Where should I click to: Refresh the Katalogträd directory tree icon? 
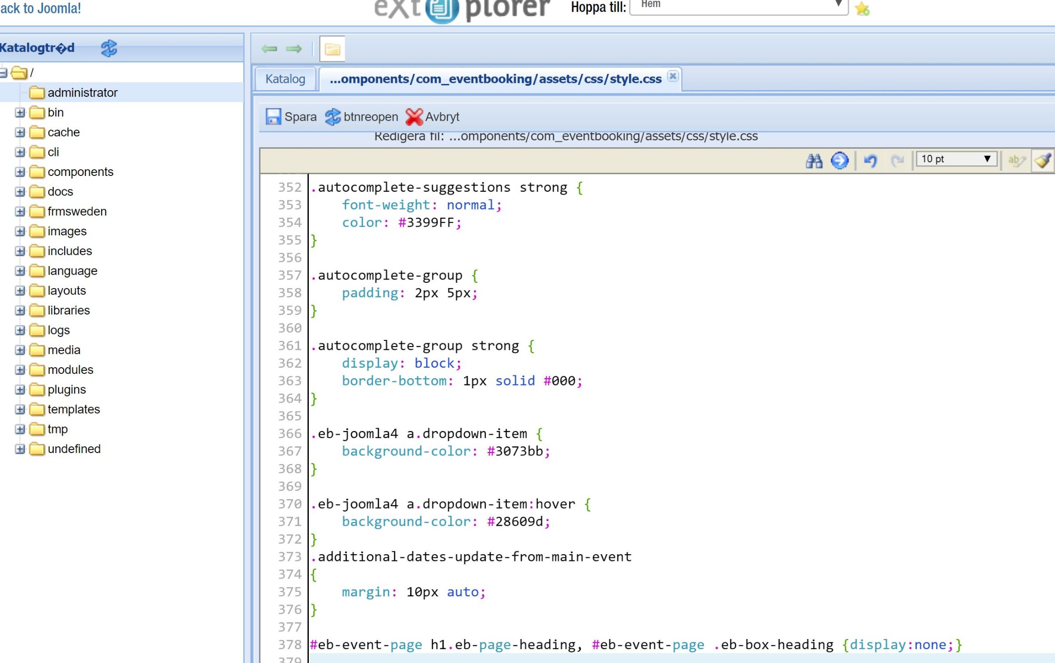tap(109, 48)
